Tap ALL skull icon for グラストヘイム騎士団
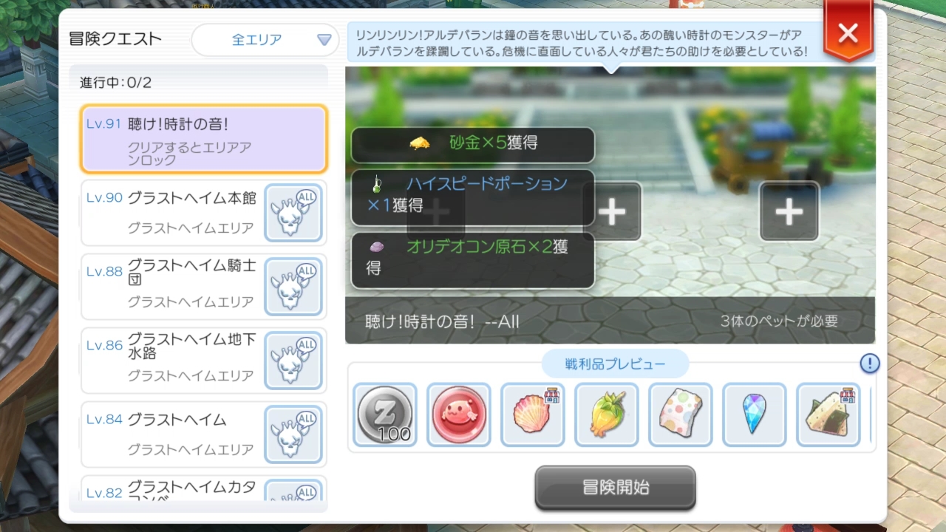 tap(293, 287)
